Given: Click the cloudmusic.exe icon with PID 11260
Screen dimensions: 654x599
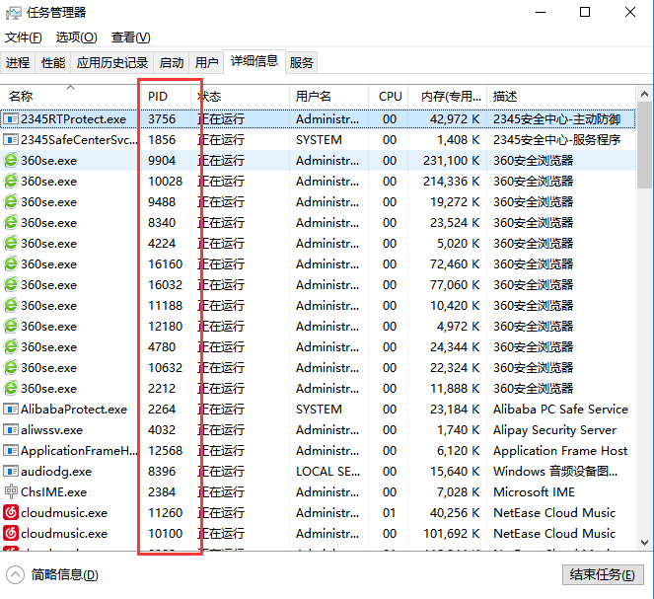Looking at the screenshot, I should point(12,513).
